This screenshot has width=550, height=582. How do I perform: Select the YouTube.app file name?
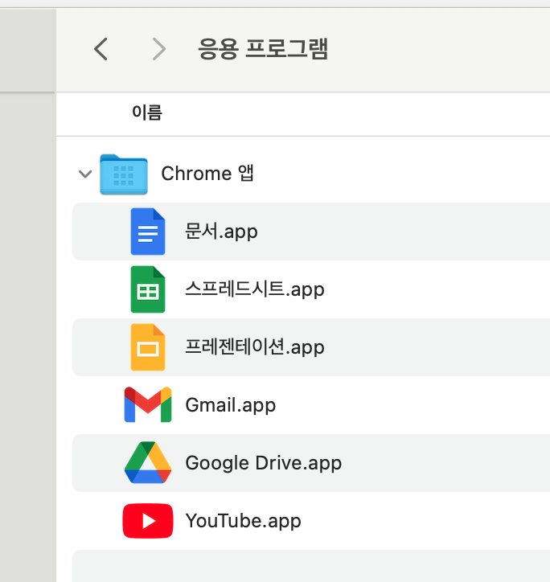[244, 521]
